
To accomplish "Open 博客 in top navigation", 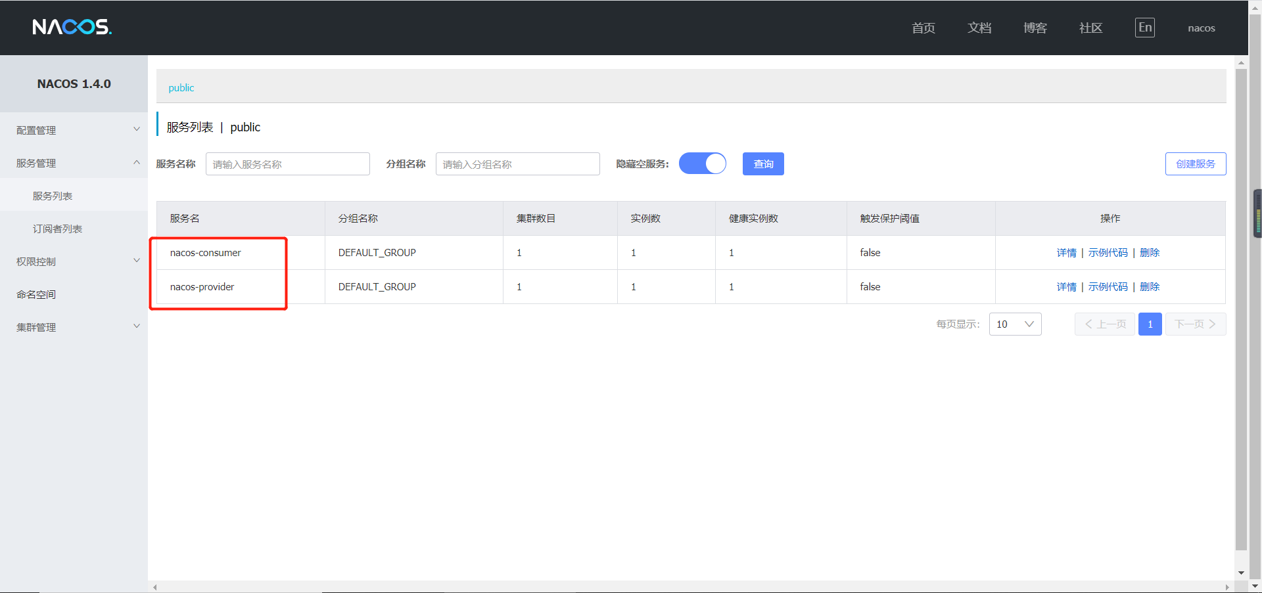I will 1035,28.
